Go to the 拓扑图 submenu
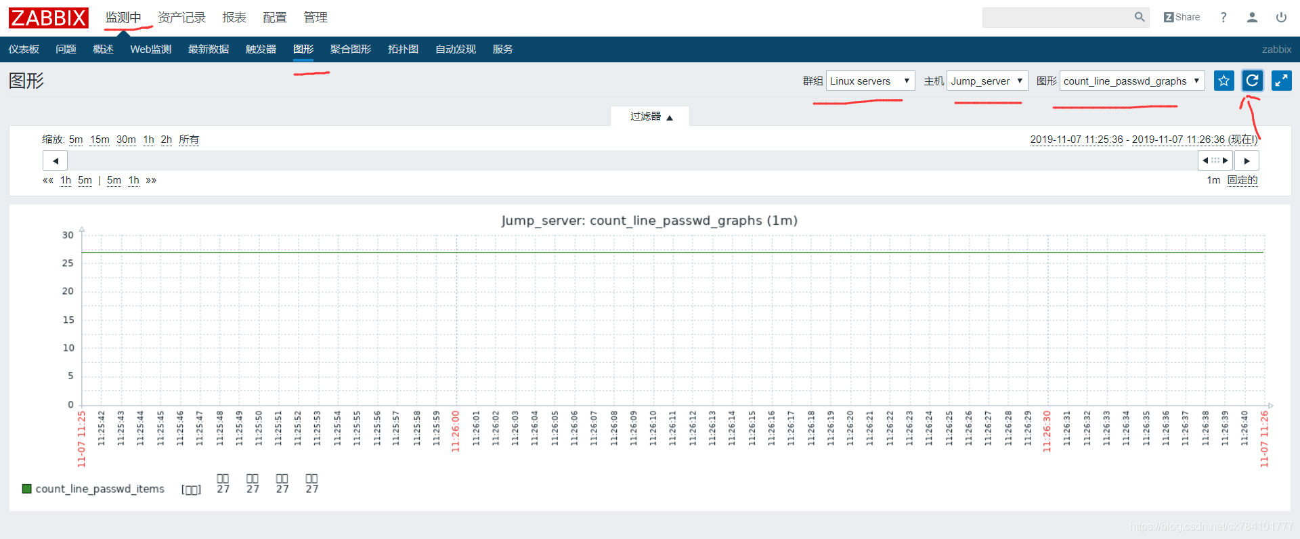 403,49
